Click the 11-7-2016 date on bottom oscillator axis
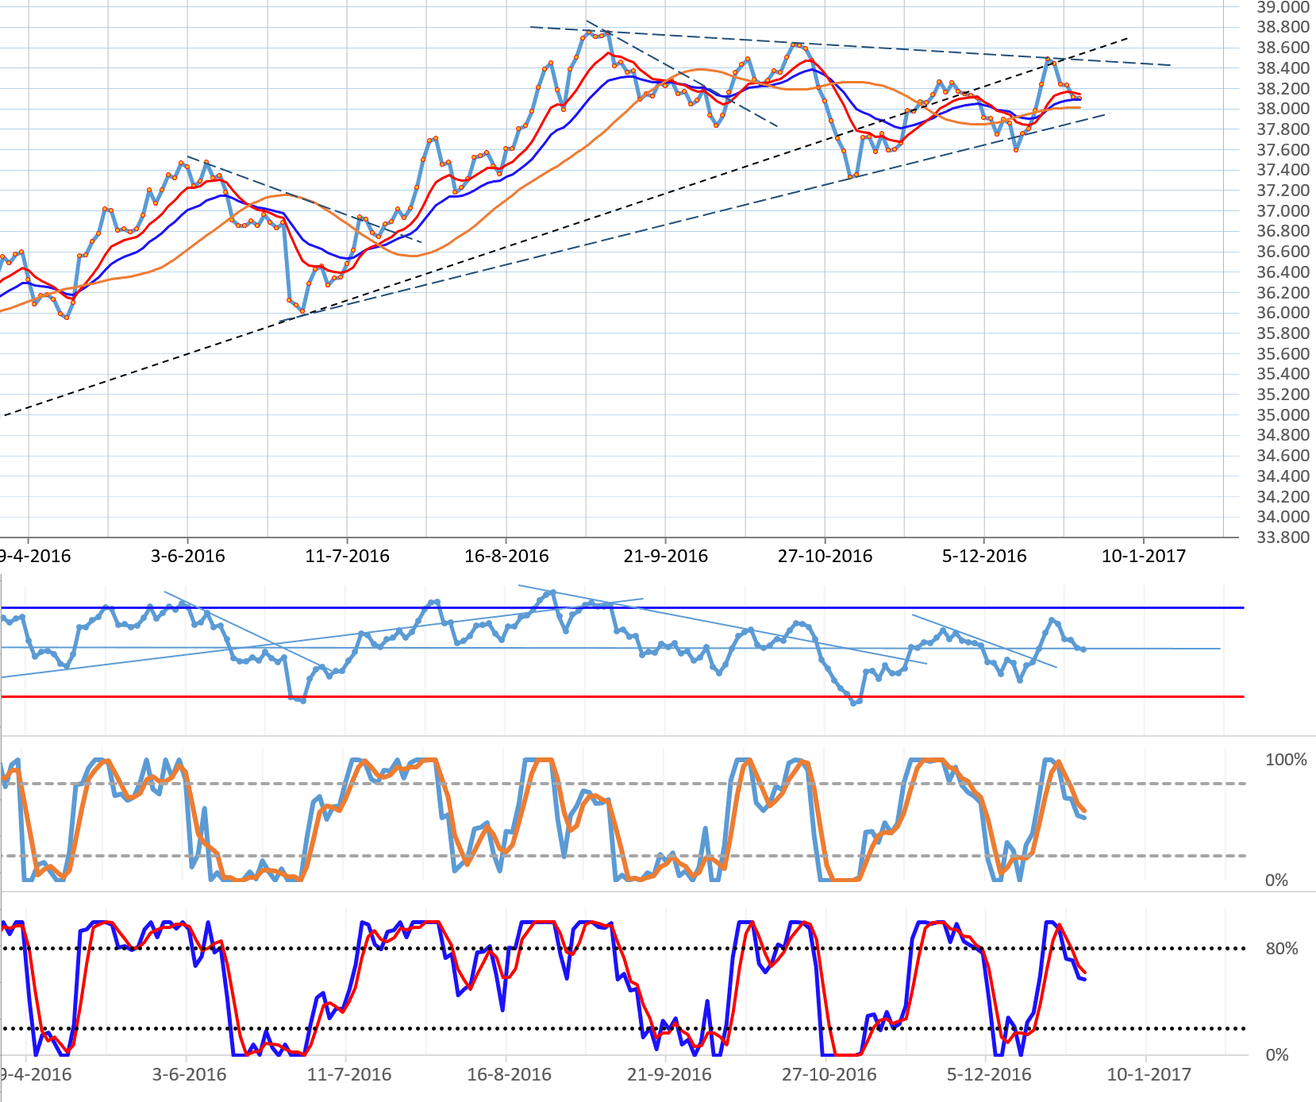The width and height of the screenshot is (1316, 1102). pos(349,1075)
